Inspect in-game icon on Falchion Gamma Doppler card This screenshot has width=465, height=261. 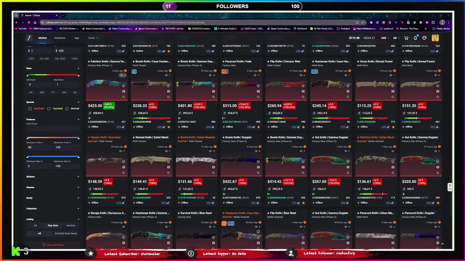(124, 86)
